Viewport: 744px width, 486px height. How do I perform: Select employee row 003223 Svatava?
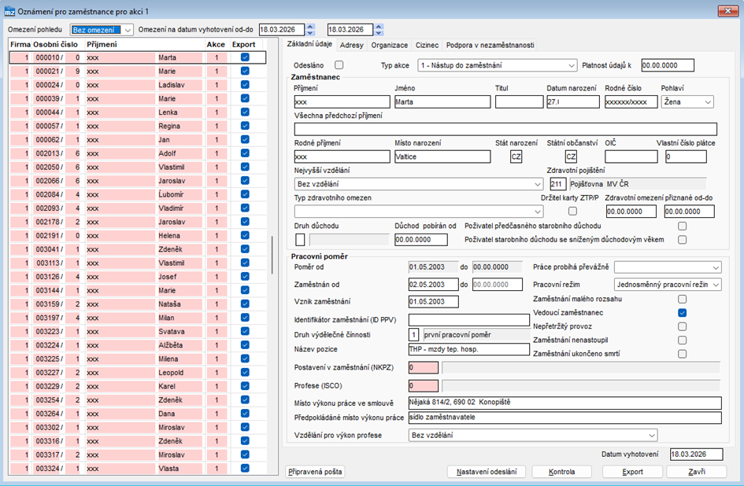(138, 331)
